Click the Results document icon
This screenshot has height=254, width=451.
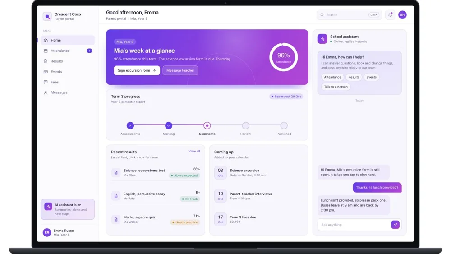point(46,61)
